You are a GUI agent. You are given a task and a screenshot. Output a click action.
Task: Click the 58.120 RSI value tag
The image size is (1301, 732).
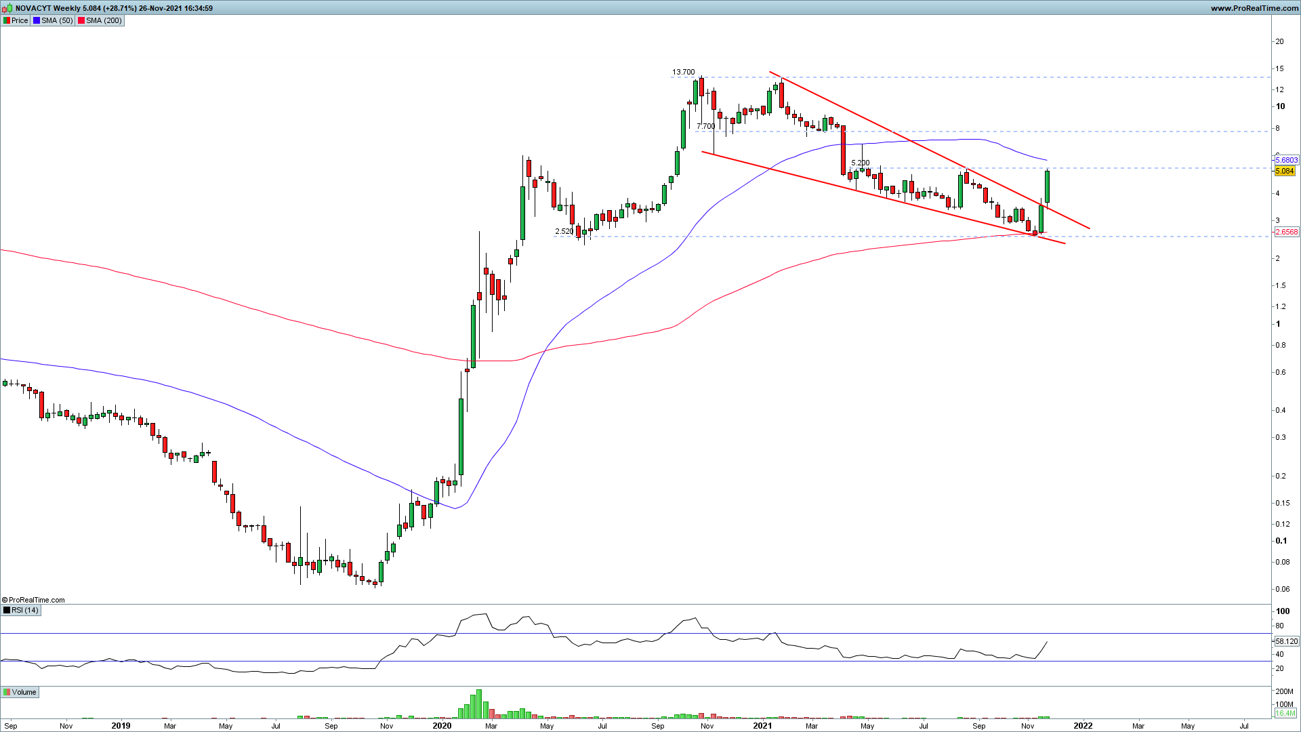(x=1286, y=641)
